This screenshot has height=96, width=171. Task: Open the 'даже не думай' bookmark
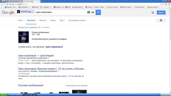(153, 7)
